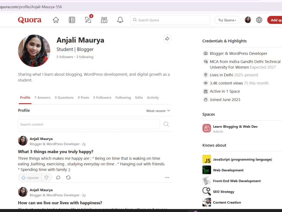Open the Following feed icon
The image size is (282, 212).
(72, 20)
